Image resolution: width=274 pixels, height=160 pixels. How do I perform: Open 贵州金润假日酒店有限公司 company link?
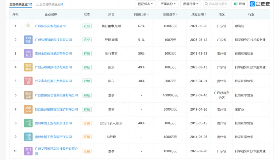point(53,54)
